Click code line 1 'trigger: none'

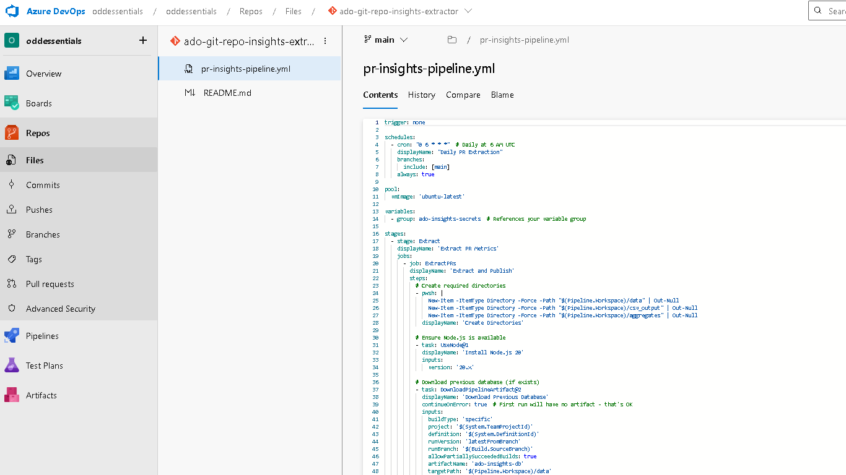pyautogui.click(x=405, y=122)
